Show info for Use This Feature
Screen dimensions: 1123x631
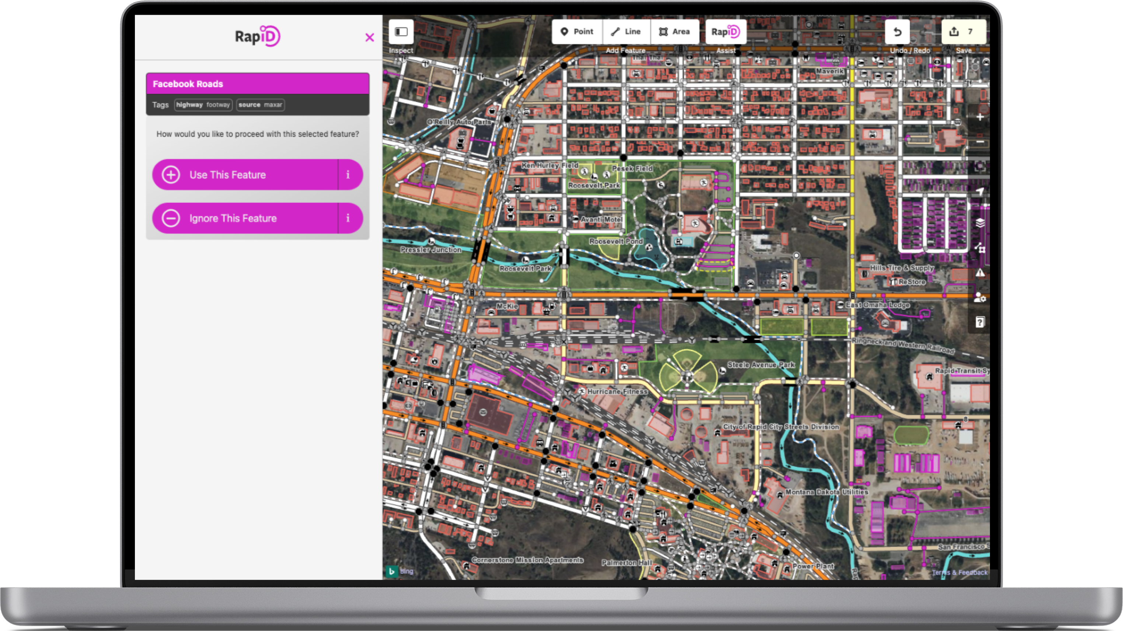tap(350, 175)
